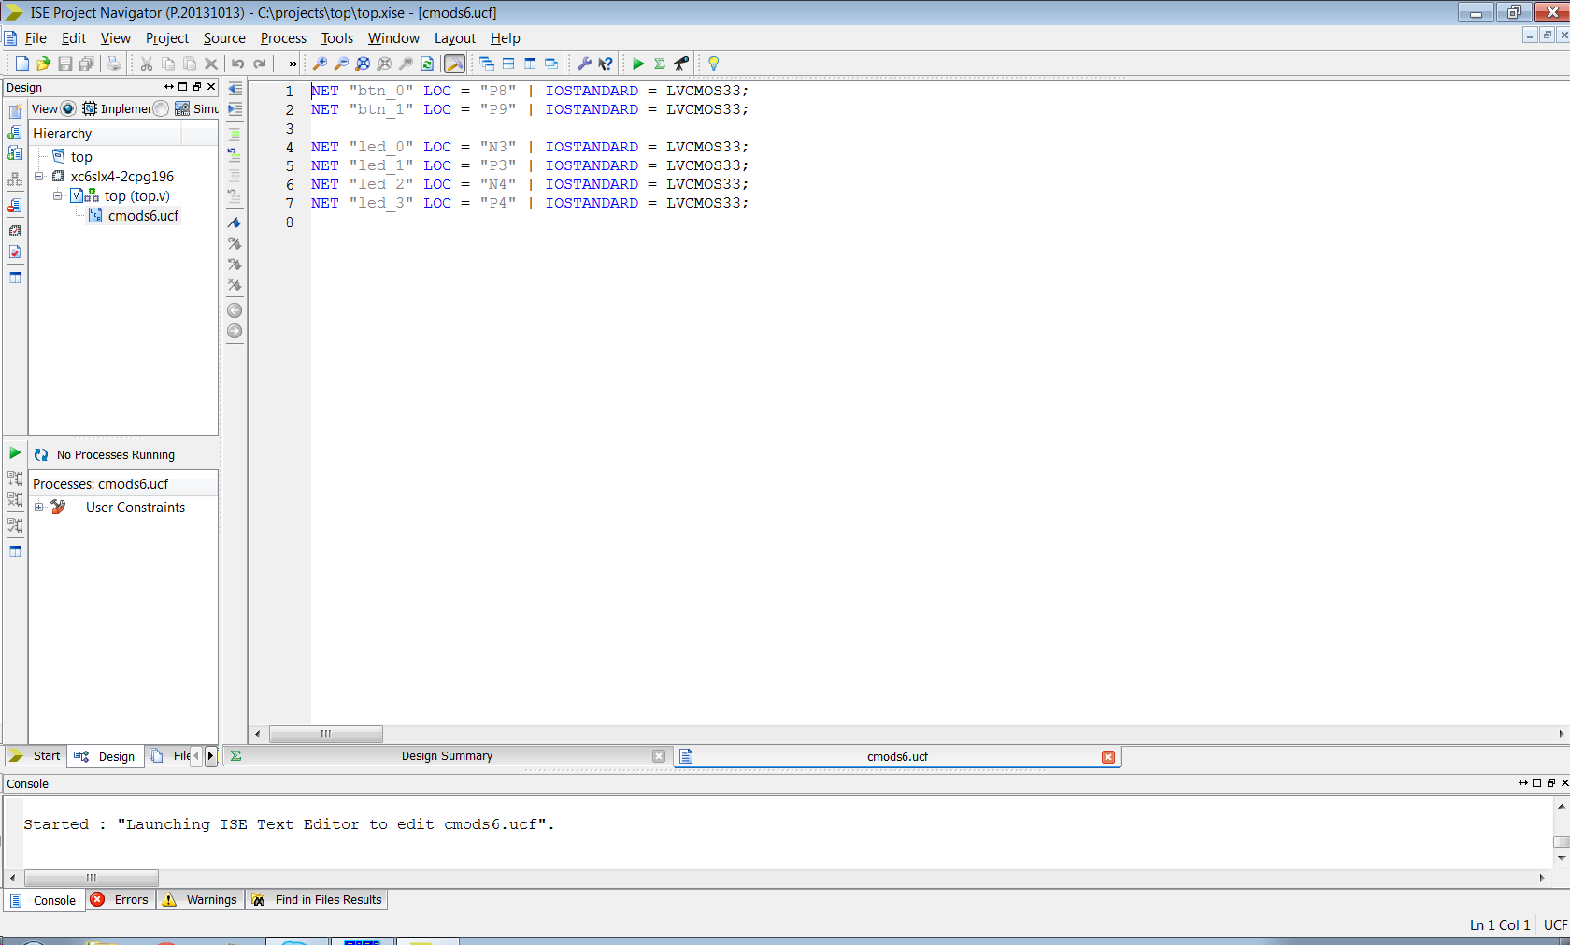The height and width of the screenshot is (945, 1570).
Task: Click the Add Source icon in the Design sidebar
Action: pos(15,133)
